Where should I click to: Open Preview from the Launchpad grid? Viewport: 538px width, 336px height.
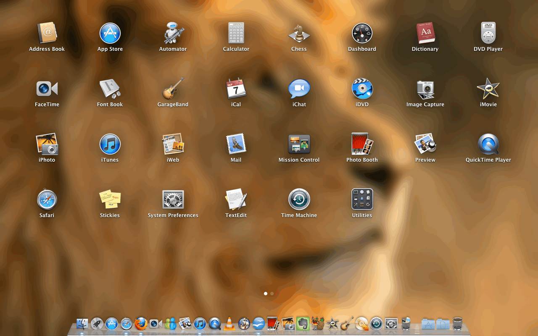[x=425, y=144]
